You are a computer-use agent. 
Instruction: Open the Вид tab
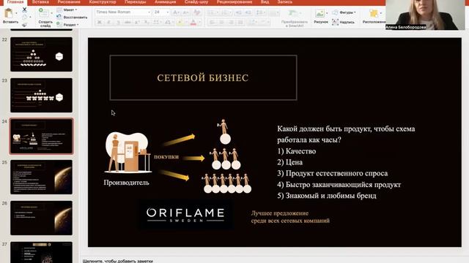point(265,2)
